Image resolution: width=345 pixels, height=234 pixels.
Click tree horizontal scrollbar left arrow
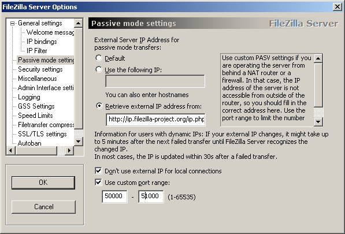(11, 150)
